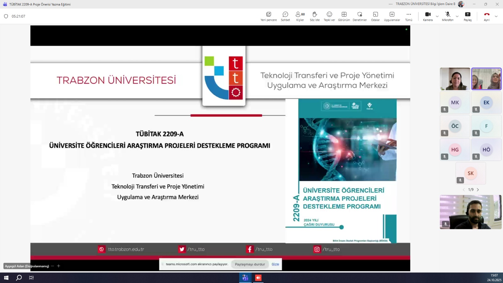The image size is (503, 283).
Task: Open the Tepki ver reactions
Action: click(329, 16)
